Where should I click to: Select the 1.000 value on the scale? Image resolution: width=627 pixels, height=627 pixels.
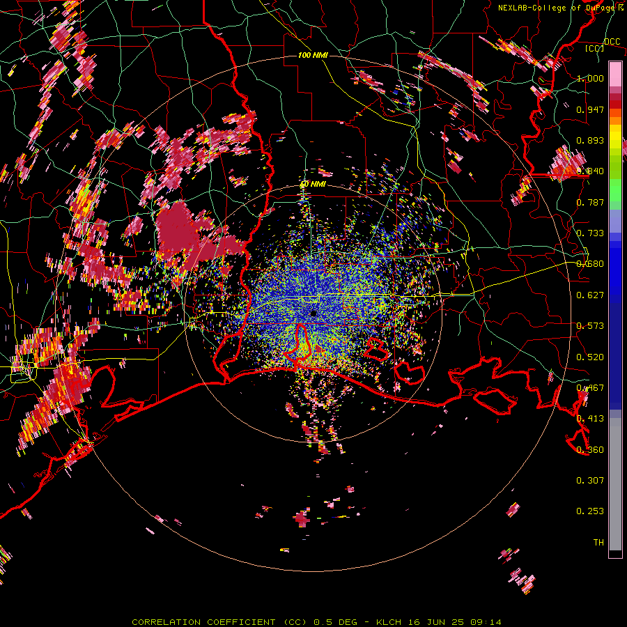click(590, 78)
